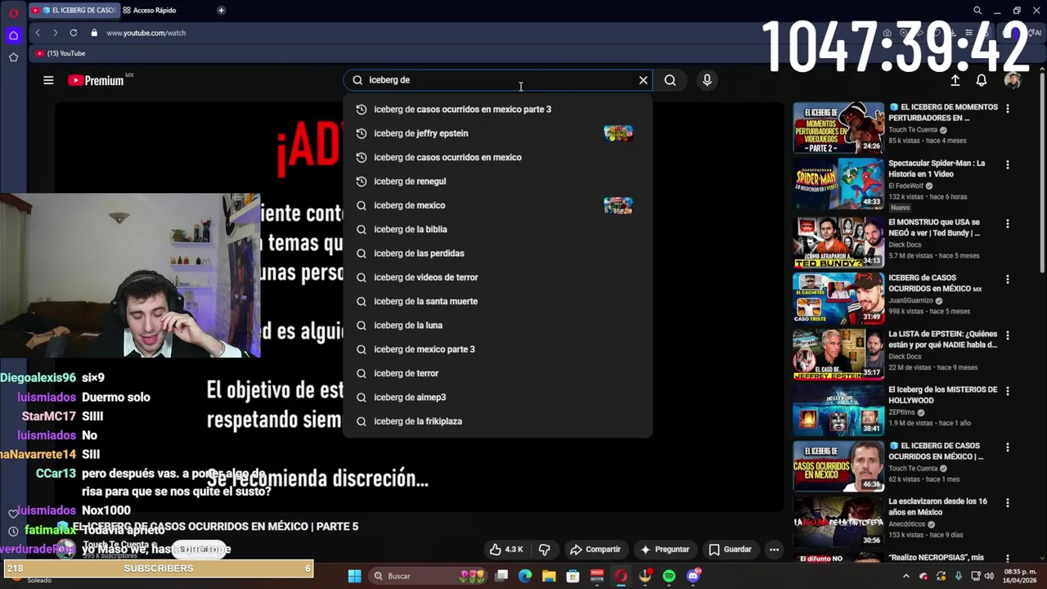Save the video with Guardar

(730, 550)
